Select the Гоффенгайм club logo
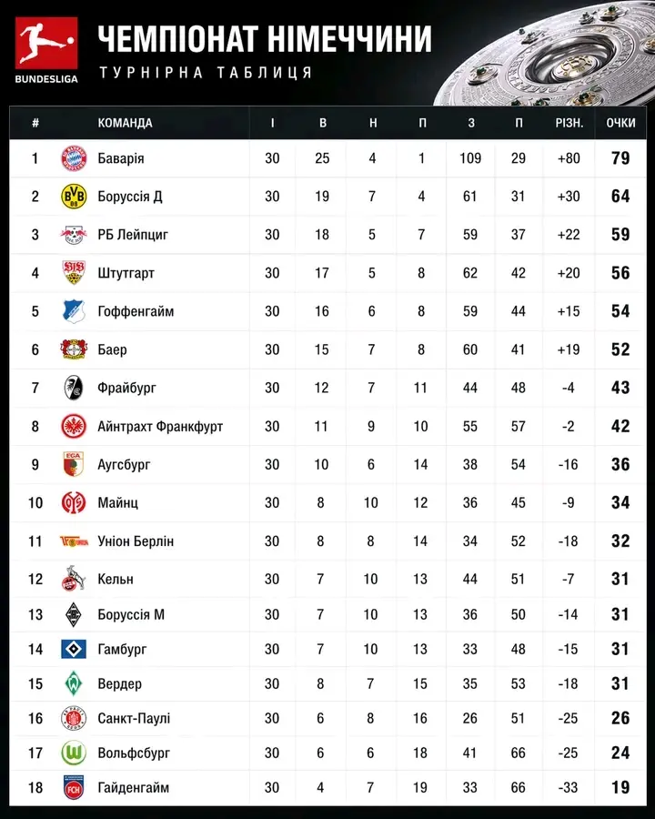Screen dimensions: 655x819 pos(73,311)
